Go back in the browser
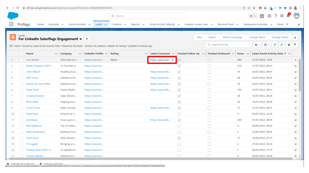 (x=7, y=8)
